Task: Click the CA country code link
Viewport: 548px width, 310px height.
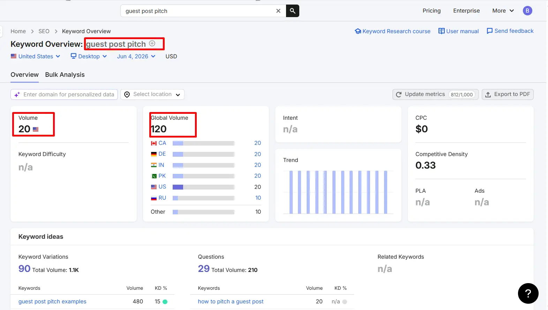Action: (x=162, y=143)
